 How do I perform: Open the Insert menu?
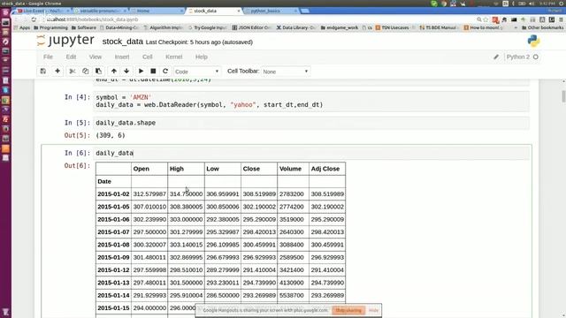(122, 57)
